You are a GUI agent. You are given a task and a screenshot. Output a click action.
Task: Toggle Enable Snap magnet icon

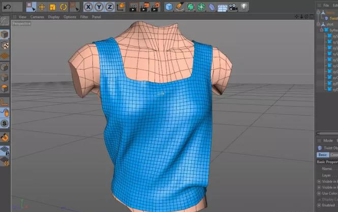(x=5, y=137)
